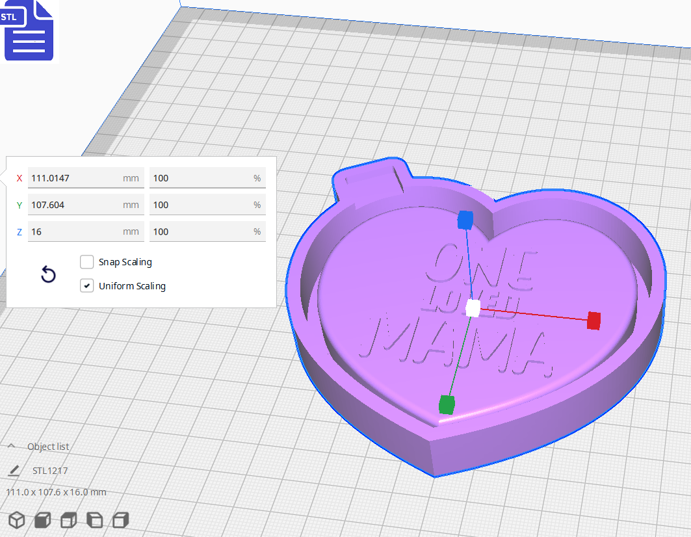
Task: Enable the Snap Scaling checkbox
Action: click(x=86, y=262)
